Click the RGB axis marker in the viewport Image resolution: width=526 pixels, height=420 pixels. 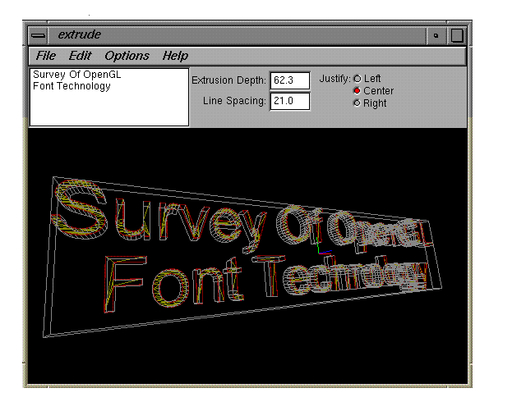coord(324,247)
